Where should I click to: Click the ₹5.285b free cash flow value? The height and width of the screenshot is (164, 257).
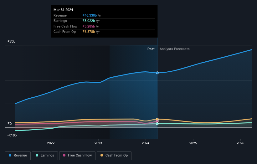coord(89,26)
